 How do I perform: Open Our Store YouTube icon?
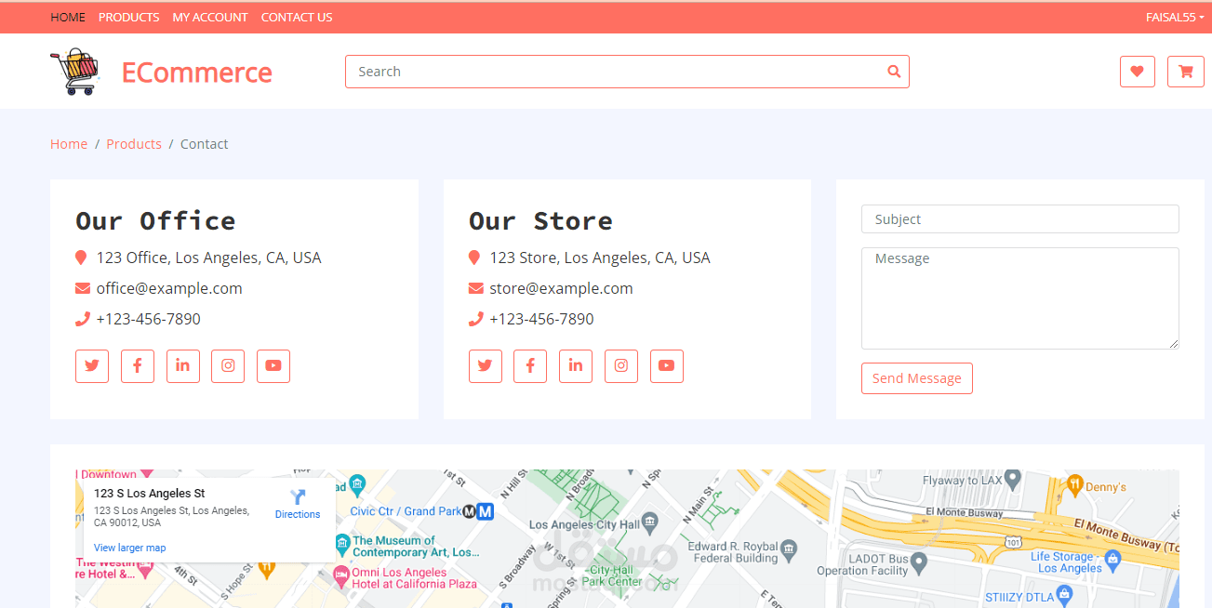(667, 366)
